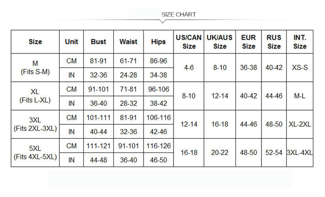Click EUR size 44-46 cell
The width and height of the screenshot is (325, 197).
point(248,124)
